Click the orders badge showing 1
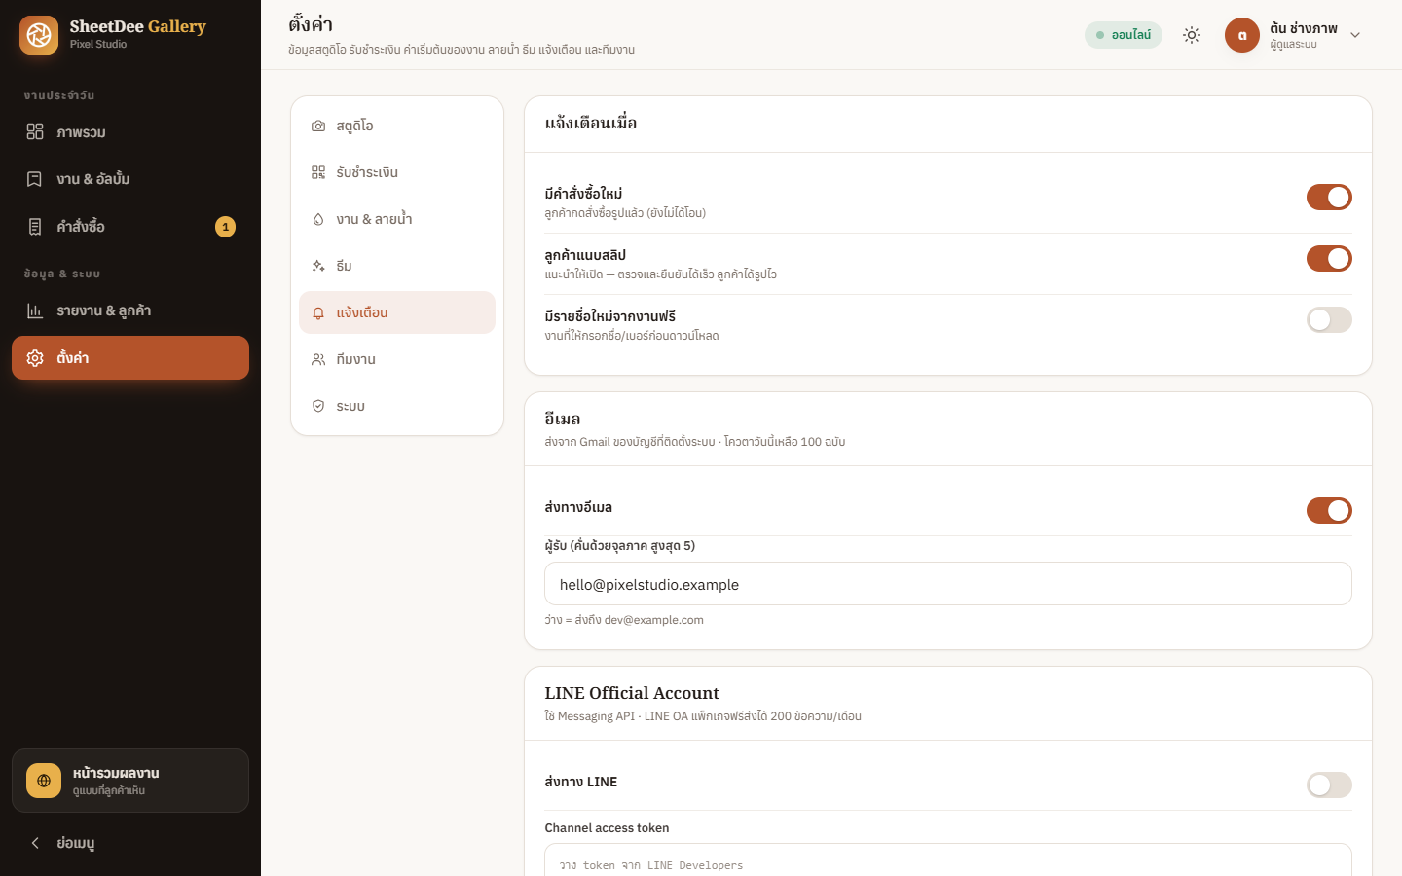Viewport: 1402px width, 876px height. 225,227
